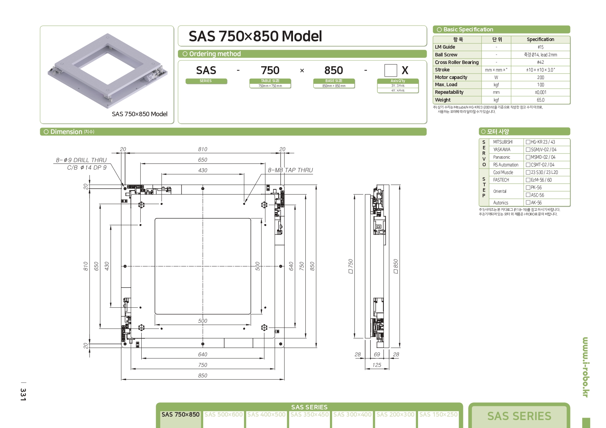Click the '±10 × ±10 × 3.0°' stroke value

click(x=541, y=70)
